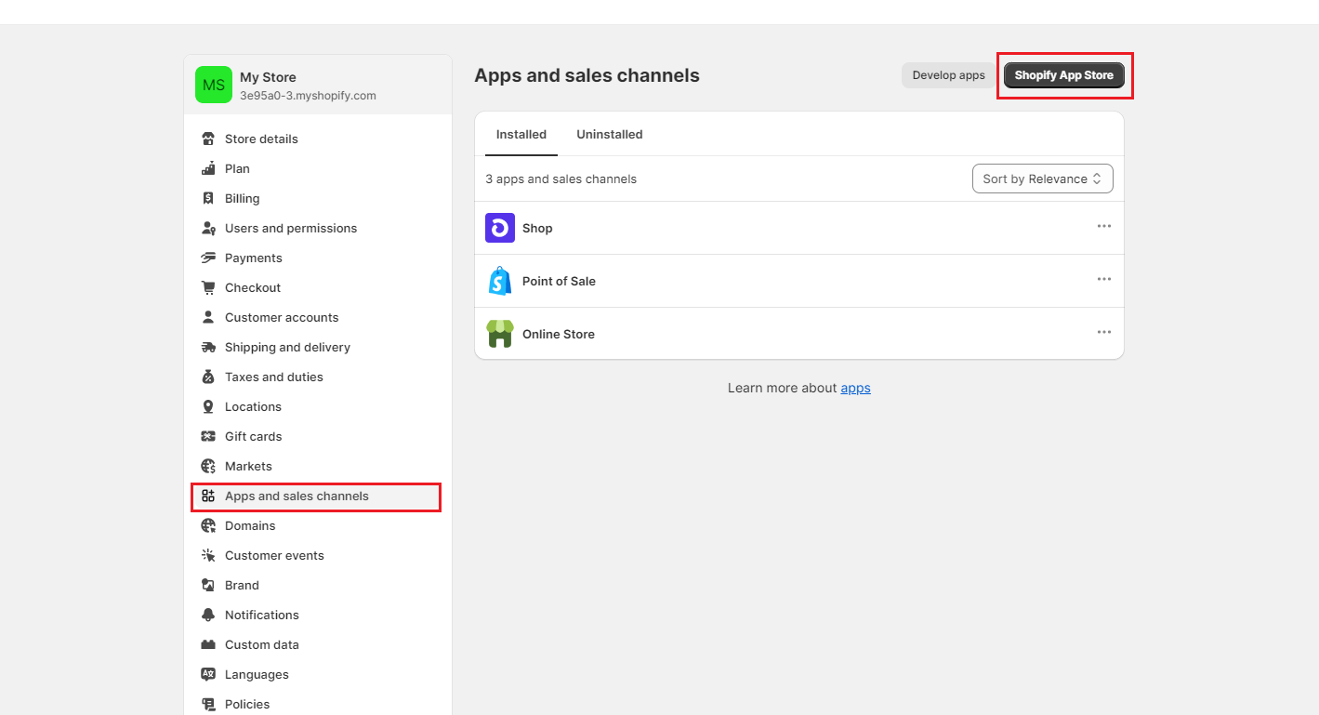Click the Shipping and delivery truck icon
Image resolution: width=1319 pixels, height=715 pixels.
click(x=208, y=347)
